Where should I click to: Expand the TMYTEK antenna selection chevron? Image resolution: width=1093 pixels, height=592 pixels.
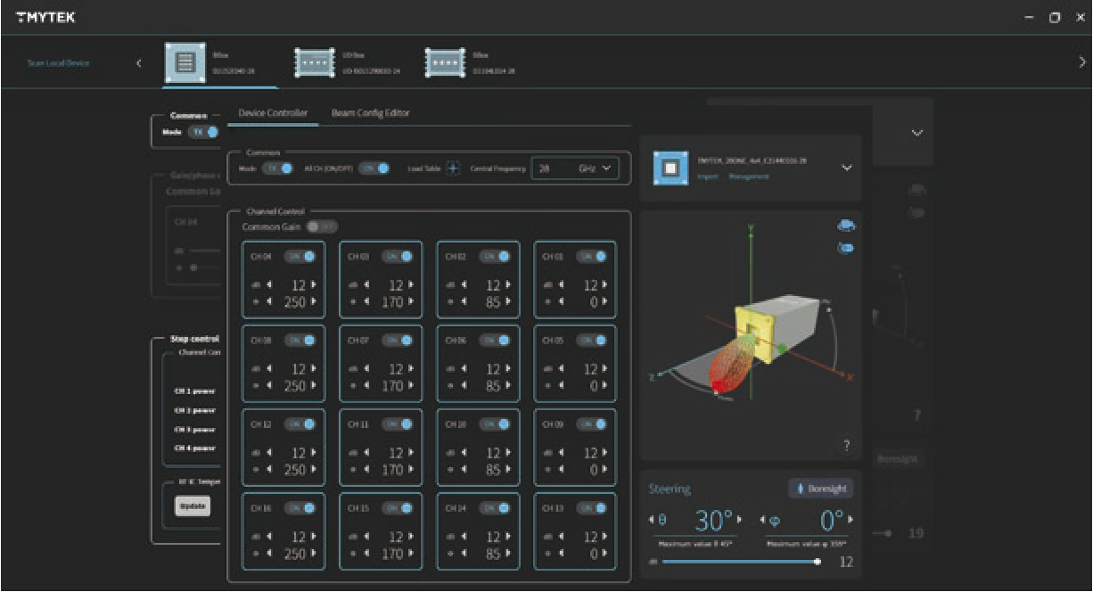[x=846, y=168]
